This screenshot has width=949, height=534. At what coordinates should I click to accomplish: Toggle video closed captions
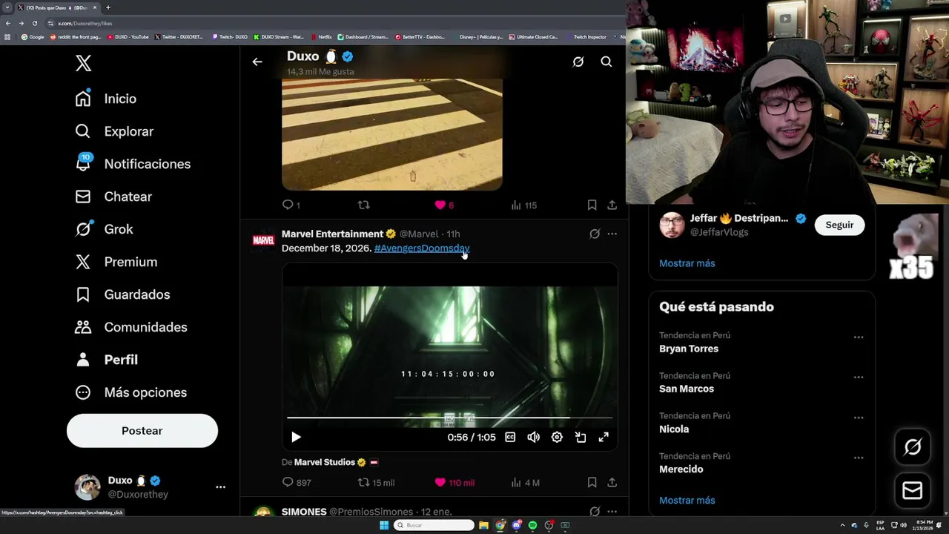click(x=510, y=438)
